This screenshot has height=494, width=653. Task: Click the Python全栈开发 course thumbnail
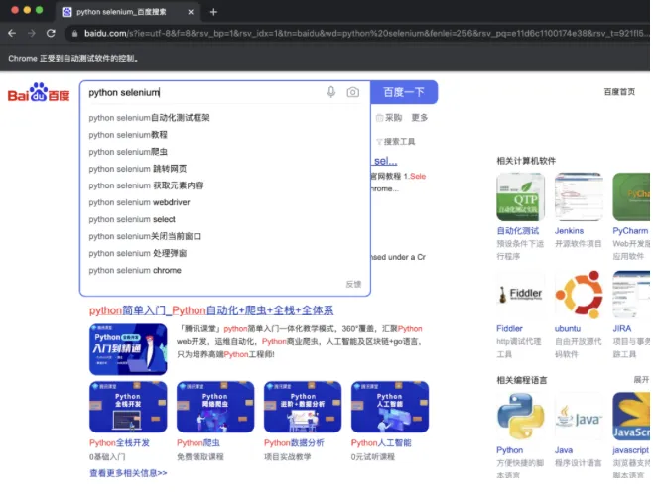pyautogui.click(x=128, y=407)
